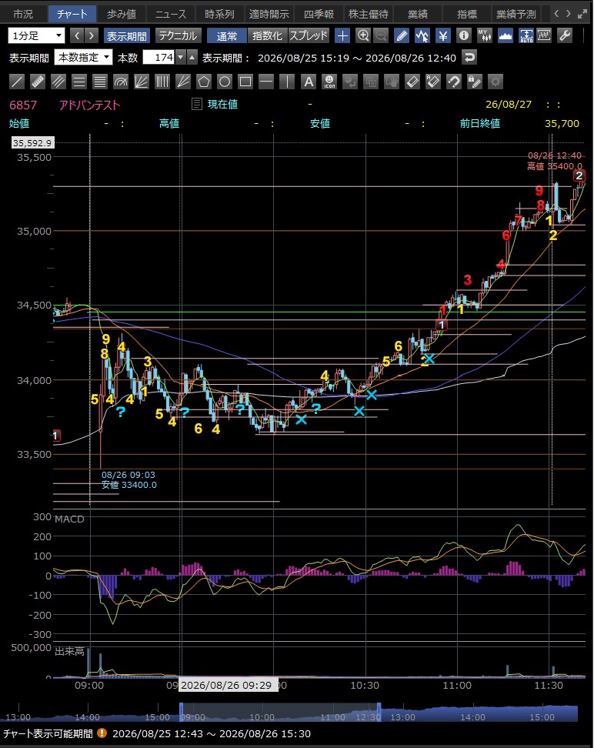Open the MY chart settings icon
594x748 pixels.
coord(485,35)
